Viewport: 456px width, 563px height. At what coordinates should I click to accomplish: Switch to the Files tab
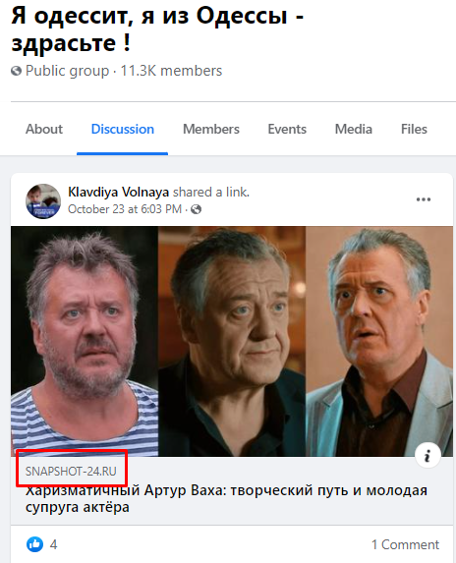pyautogui.click(x=414, y=130)
